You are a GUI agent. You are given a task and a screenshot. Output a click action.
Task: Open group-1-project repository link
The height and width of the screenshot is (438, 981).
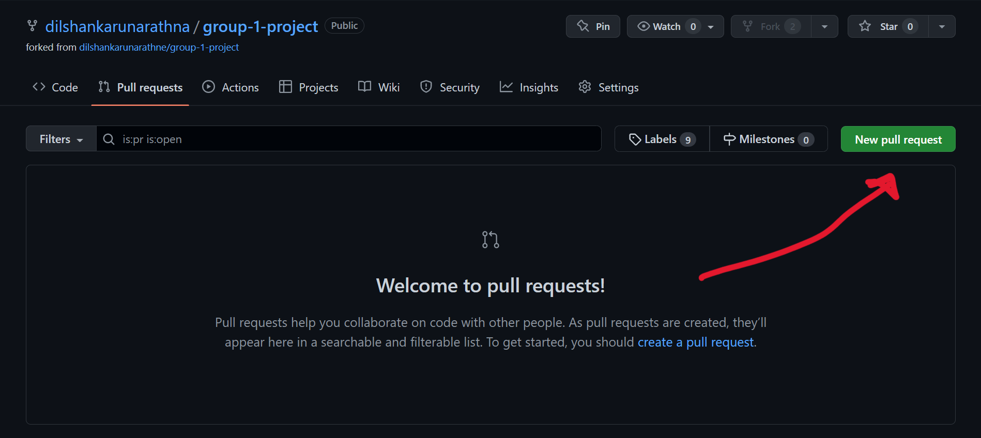[x=260, y=26]
